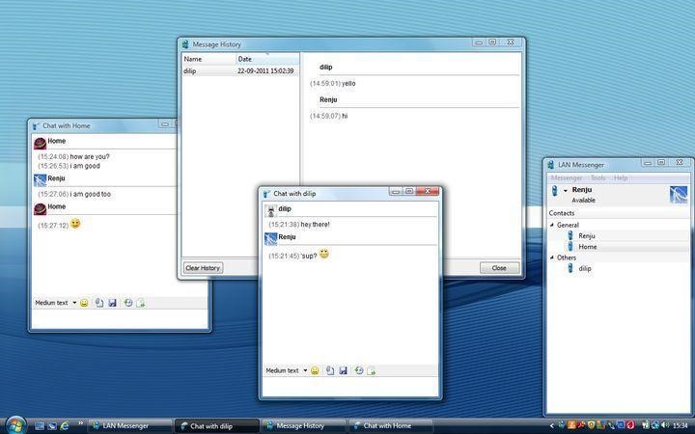Click the Clear History button
This screenshot has width=695, height=434.
tap(203, 268)
